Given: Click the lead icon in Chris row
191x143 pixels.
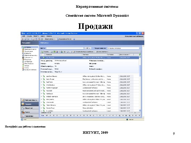Looking at the screenshot, I should coord(44,85).
